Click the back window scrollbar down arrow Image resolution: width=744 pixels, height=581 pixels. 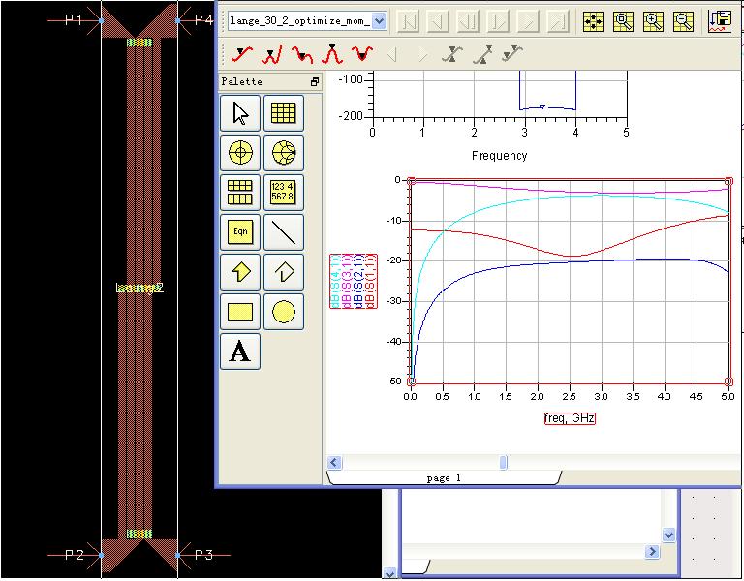click(x=668, y=535)
